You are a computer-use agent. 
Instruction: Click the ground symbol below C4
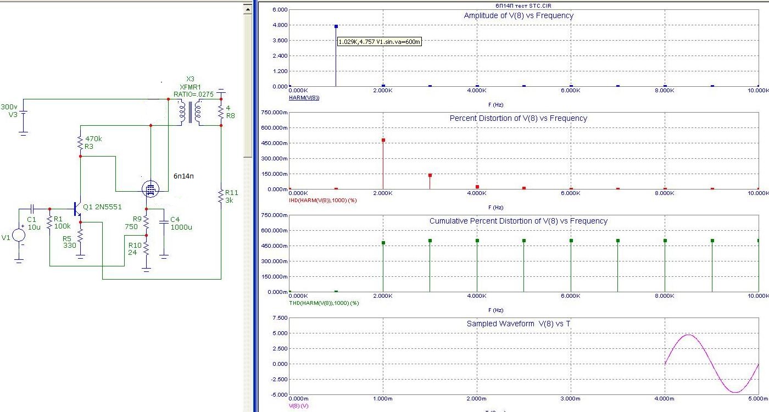pos(164,256)
